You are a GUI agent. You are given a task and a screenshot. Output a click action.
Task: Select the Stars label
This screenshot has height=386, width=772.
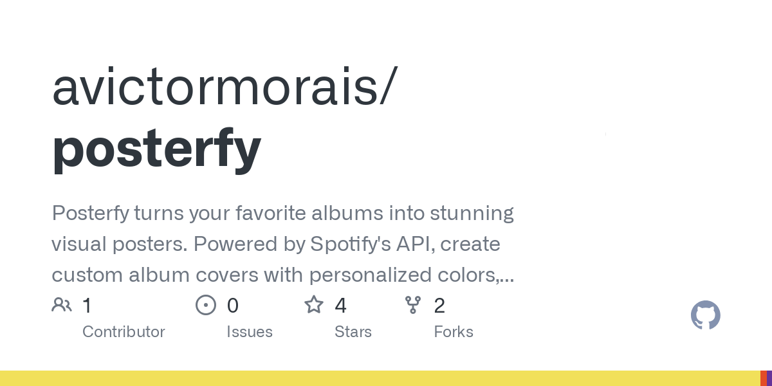[x=353, y=332]
